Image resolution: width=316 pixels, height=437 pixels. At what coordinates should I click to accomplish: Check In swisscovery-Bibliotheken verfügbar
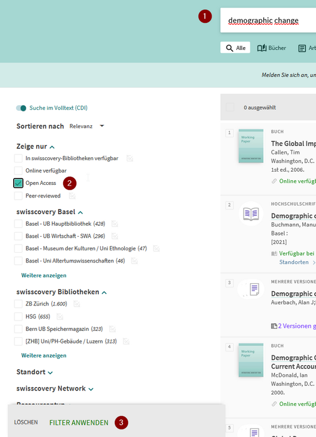pos(18,158)
